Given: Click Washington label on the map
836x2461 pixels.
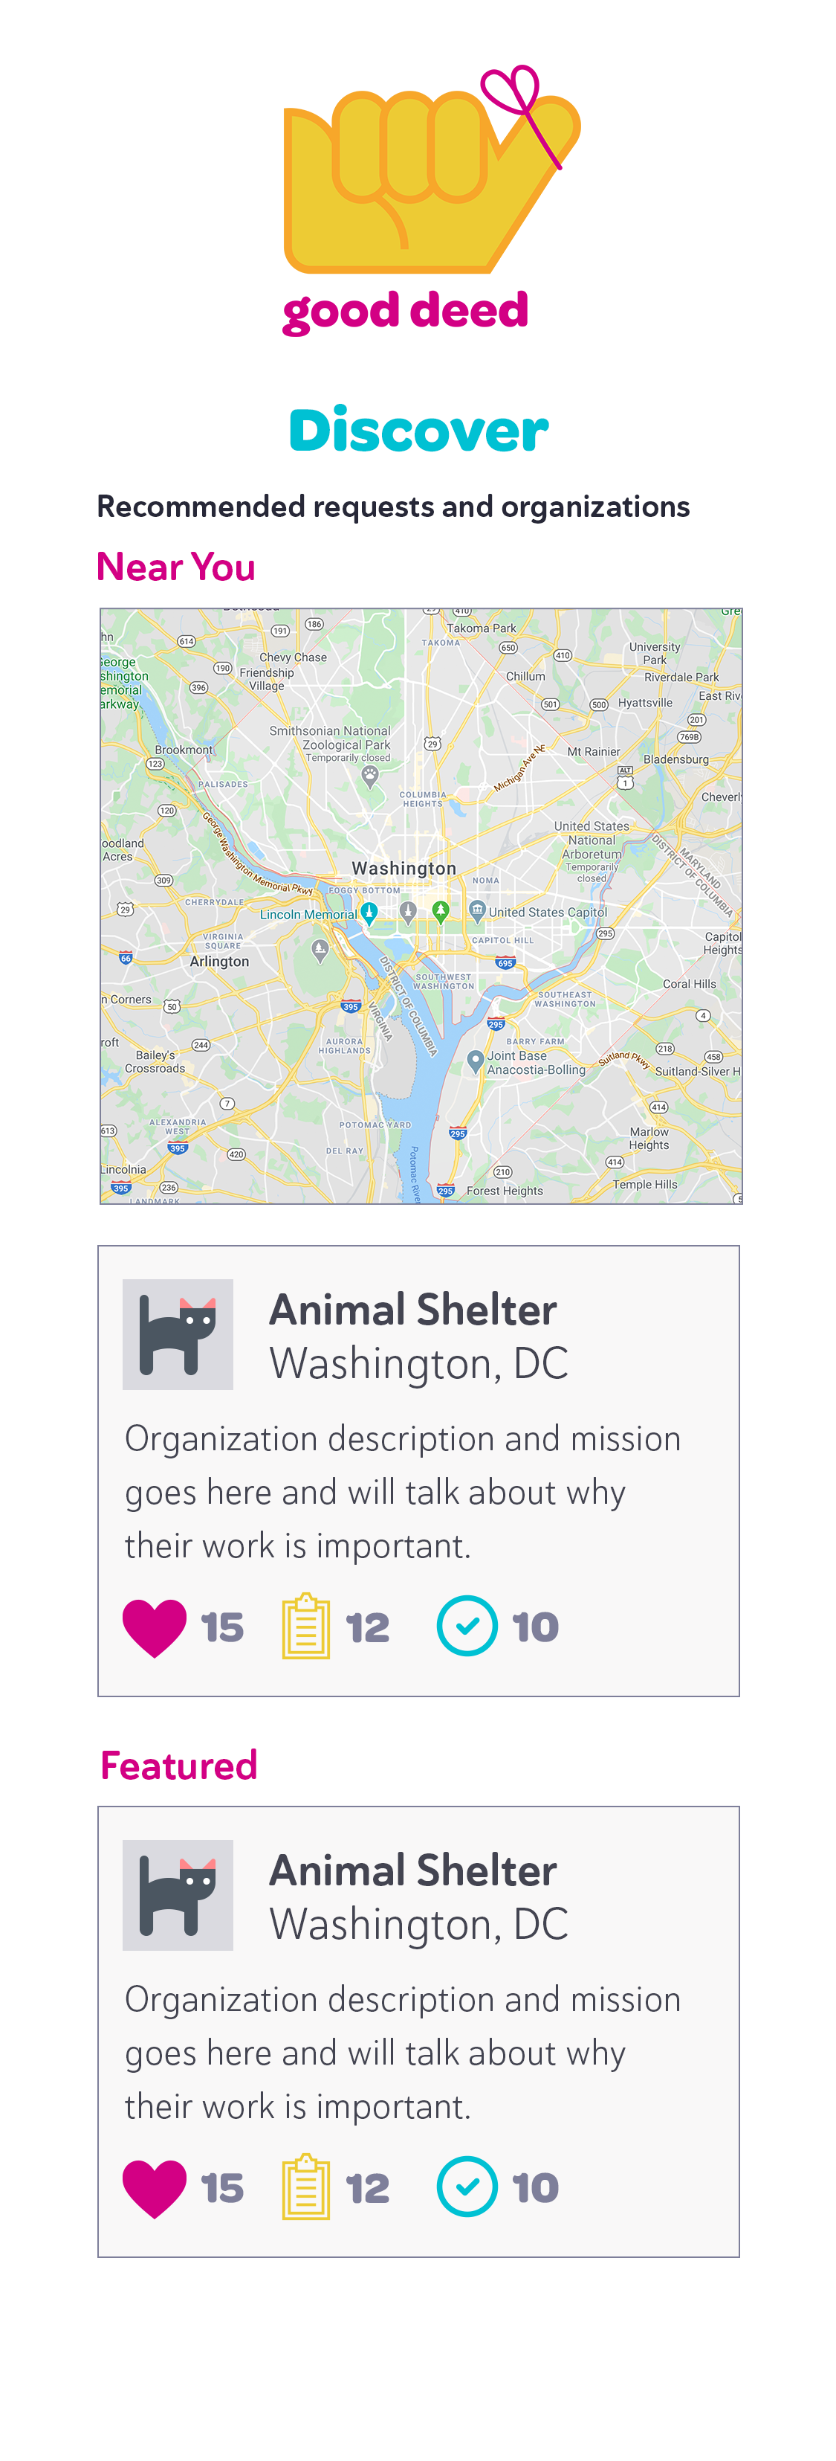Looking at the screenshot, I should point(404,869).
